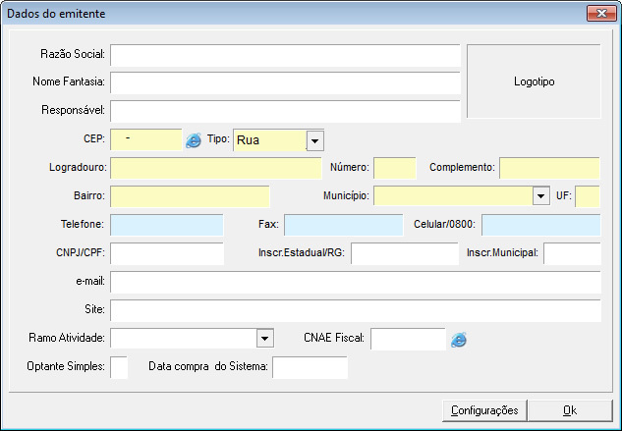This screenshot has height=431, width=622.
Task: Close the Dados do emitente window
Action: click(600, 14)
